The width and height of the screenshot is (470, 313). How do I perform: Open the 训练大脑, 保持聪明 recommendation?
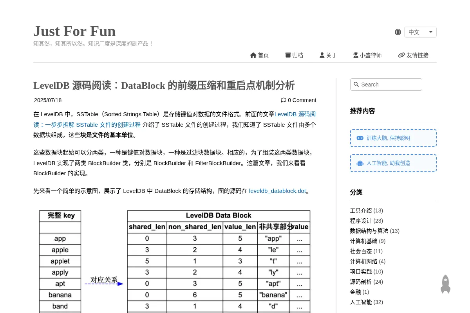(393, 138)
